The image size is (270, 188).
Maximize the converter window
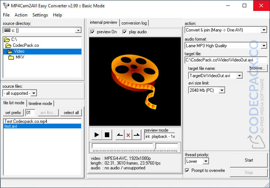(244, 5)
